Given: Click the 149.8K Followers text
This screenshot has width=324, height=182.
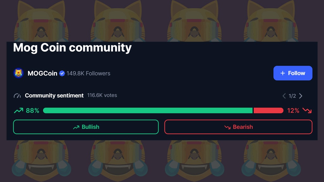Looking at the screenshot, I should click(x=88, y=73).
